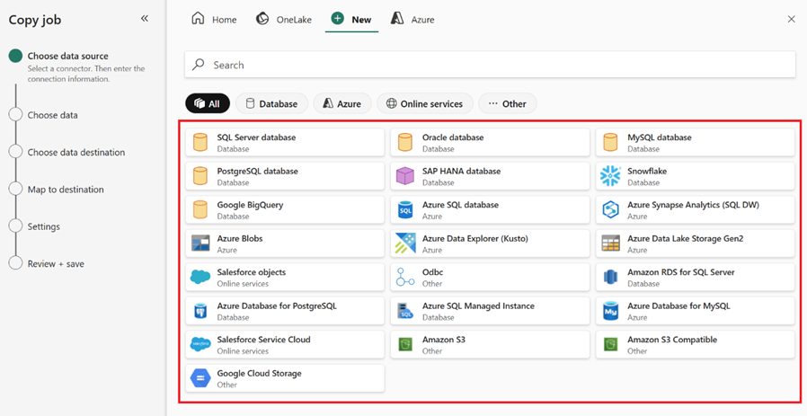This screenshot has width=807, height=416.
Task: Click the Odbc connector icon
Action: (405, 277)
